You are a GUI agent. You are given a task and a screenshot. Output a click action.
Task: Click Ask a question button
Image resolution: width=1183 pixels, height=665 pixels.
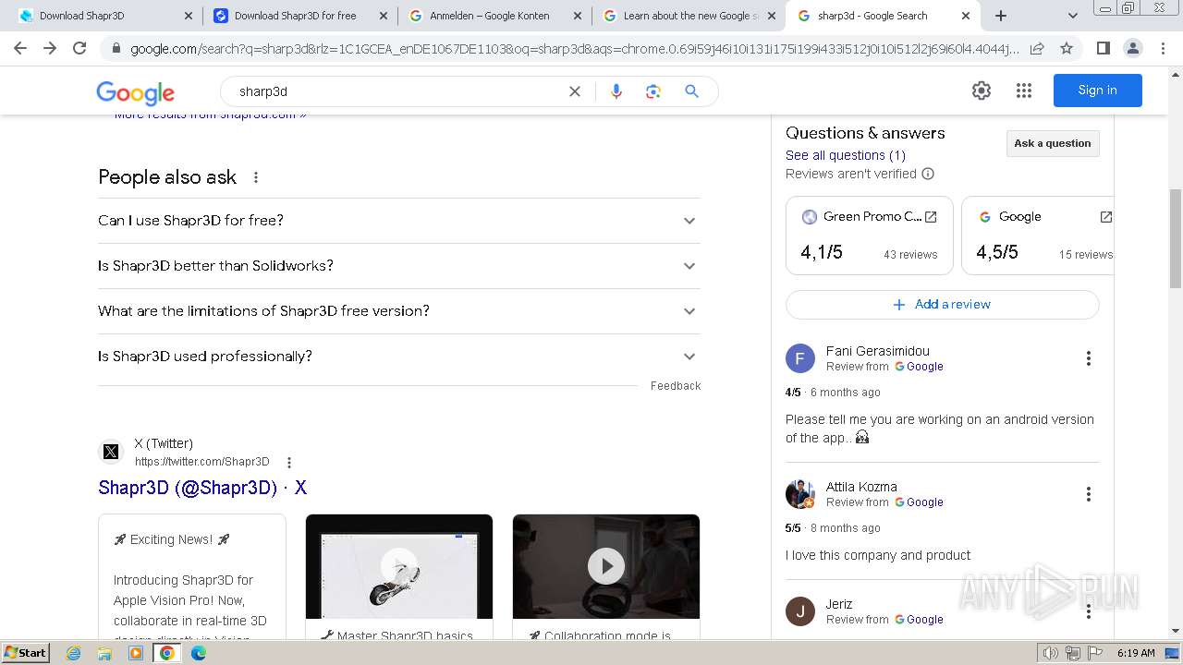(x=1053, y=143)
